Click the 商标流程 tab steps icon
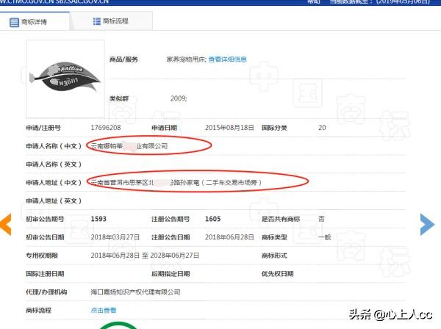Viewport: 441px width, 329px height. 96,21
